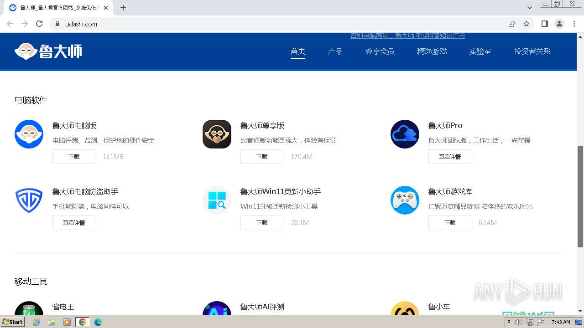Open tab search dropdown arrow
The image size is (584, 328).
click(530, 8)
